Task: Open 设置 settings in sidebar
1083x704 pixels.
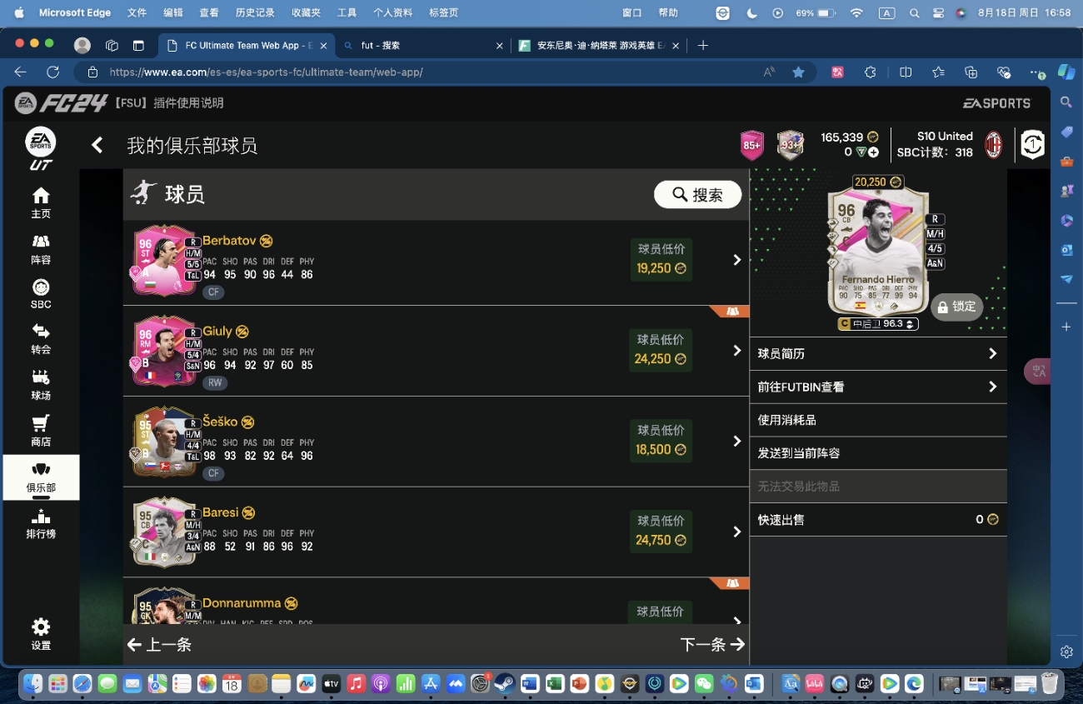Action: pyautogui.click(x=41, y=634)
